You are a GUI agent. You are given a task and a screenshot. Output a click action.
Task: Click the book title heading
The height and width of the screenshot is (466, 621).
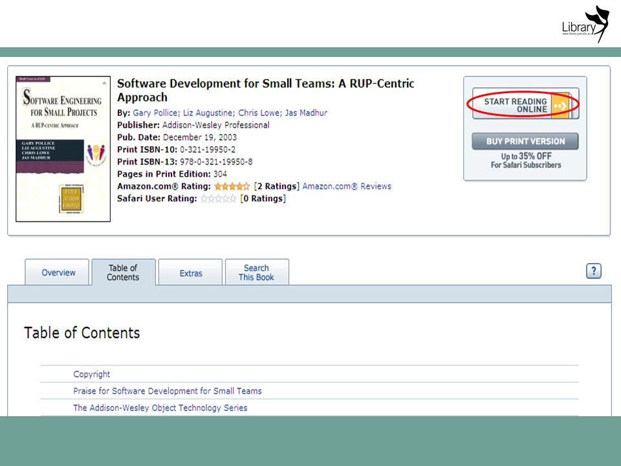(x=265, y=91)
